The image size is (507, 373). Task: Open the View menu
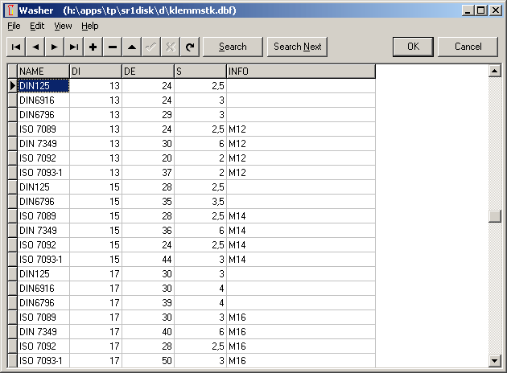[63, 26]
